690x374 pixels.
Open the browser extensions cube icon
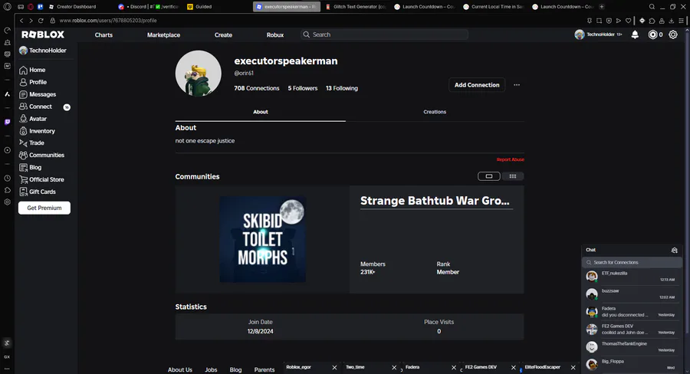652,21
